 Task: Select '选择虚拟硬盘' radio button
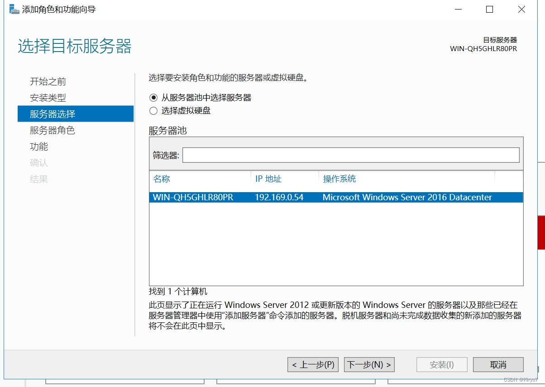point(153,111)
